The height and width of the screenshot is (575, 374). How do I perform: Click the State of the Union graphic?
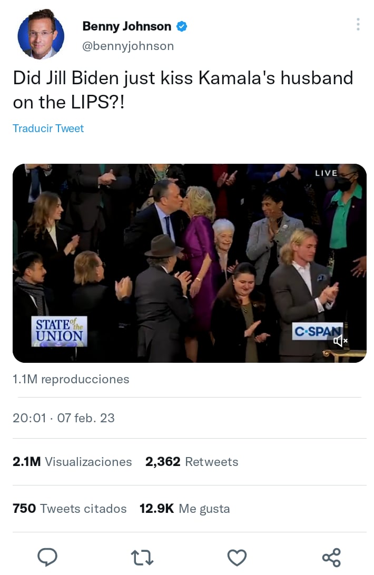60,331
